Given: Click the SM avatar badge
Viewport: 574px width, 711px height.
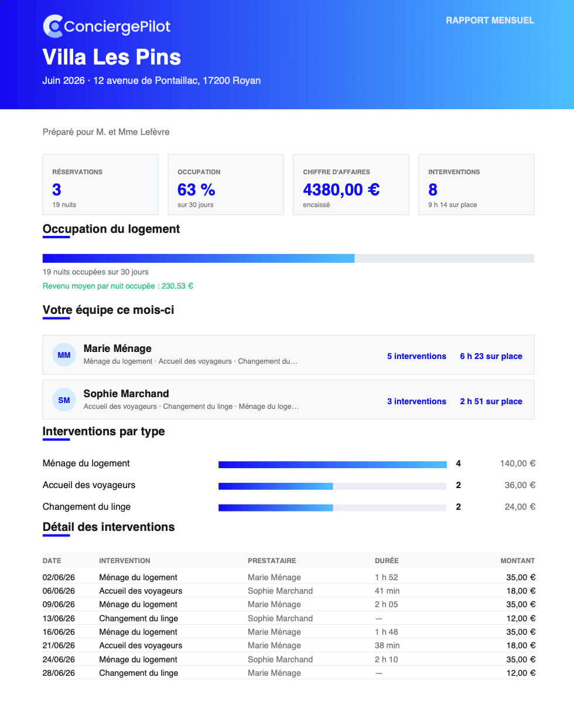Looking at the screenshot, I should point(64,400).
